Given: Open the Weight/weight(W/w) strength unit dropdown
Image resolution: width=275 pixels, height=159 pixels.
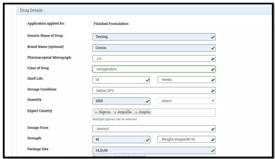Looking at the screenshot, I should 186,140.
